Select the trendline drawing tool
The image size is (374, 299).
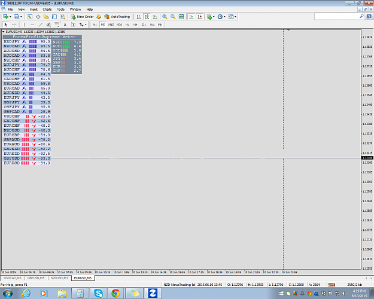click(x=41, y=25)
